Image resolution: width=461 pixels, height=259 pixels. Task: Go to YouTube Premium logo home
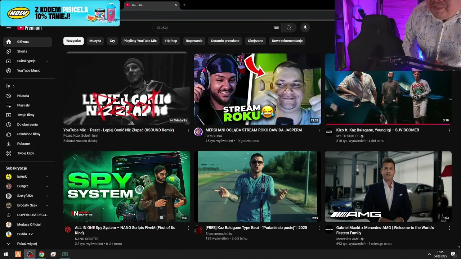(x=30, y=28)
